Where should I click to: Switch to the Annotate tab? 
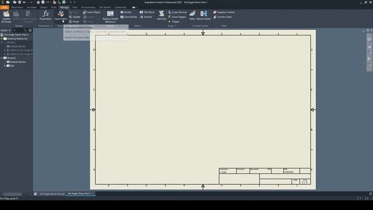pyautogui.click(x=31, y=8)
